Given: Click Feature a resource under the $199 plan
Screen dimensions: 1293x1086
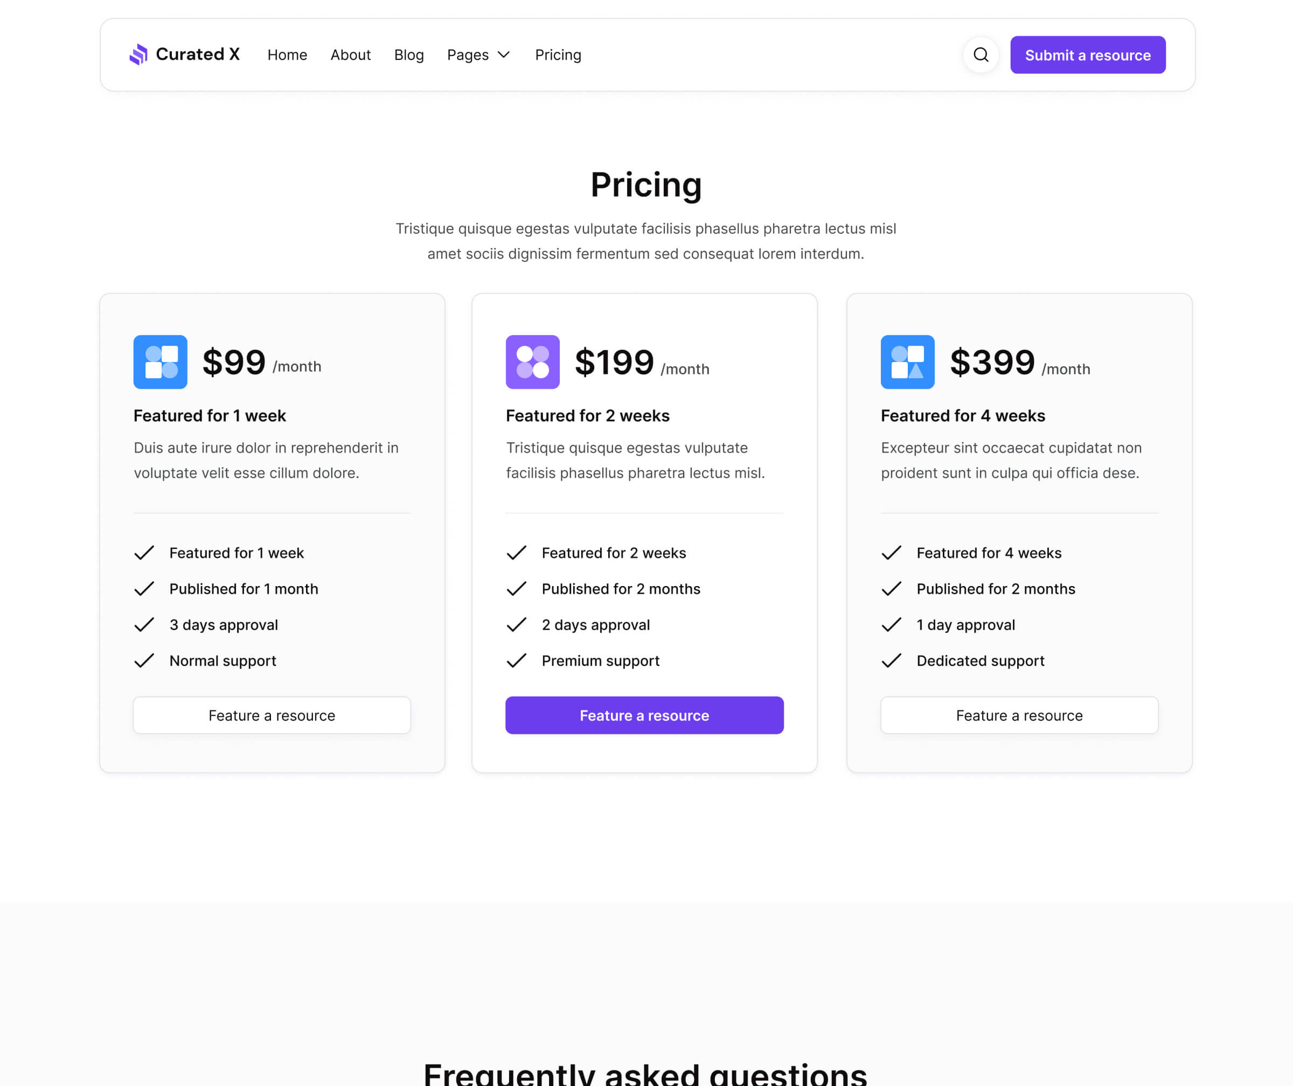Looking at the screenshot, I should click(x=644, y=715).
